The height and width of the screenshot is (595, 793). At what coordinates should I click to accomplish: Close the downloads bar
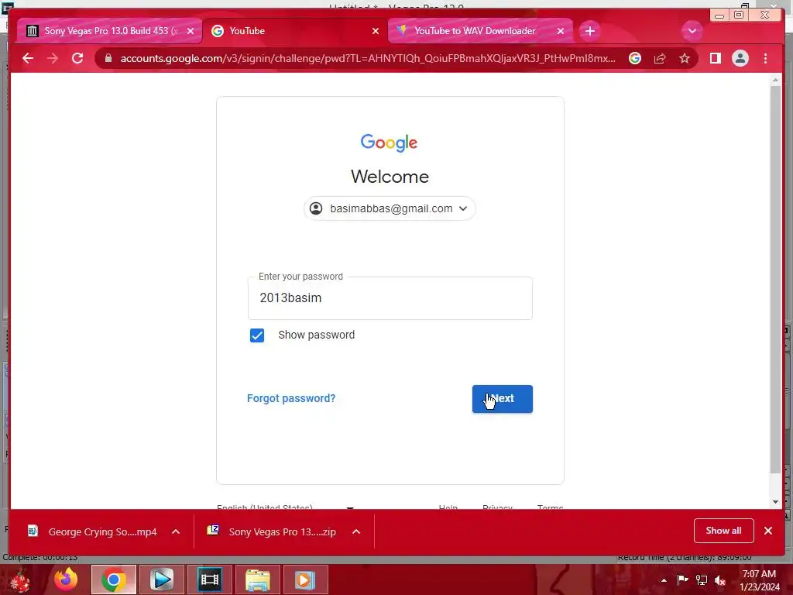767,531
